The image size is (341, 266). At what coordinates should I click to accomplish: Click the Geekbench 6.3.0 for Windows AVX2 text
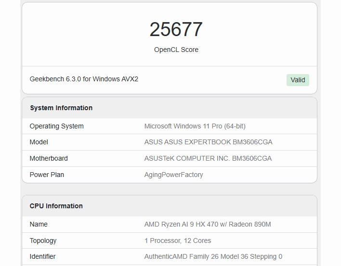coord(84,79)
